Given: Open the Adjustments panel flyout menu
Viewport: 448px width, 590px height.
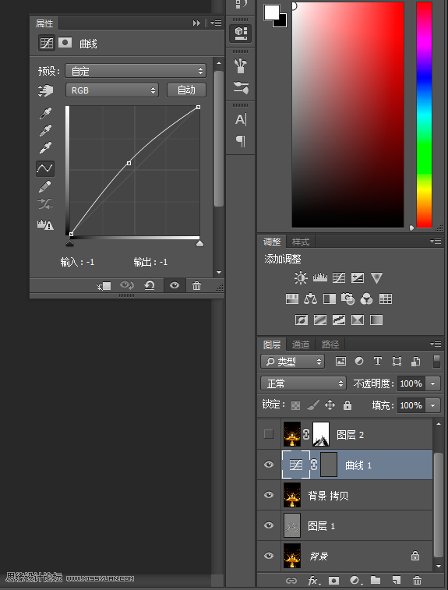Looking at the screenshot, I should coord(436,241).
